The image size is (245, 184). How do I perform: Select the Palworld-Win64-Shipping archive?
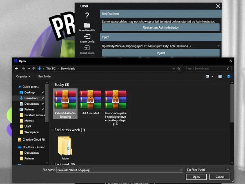coord(65,104)
